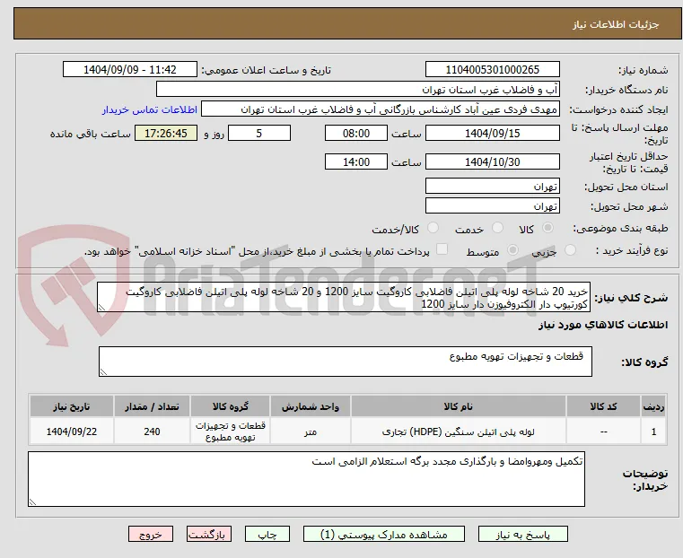Click the چاپ print button
Image resolution: width=683 pixels, height=558 pixels.
point(267,534)
